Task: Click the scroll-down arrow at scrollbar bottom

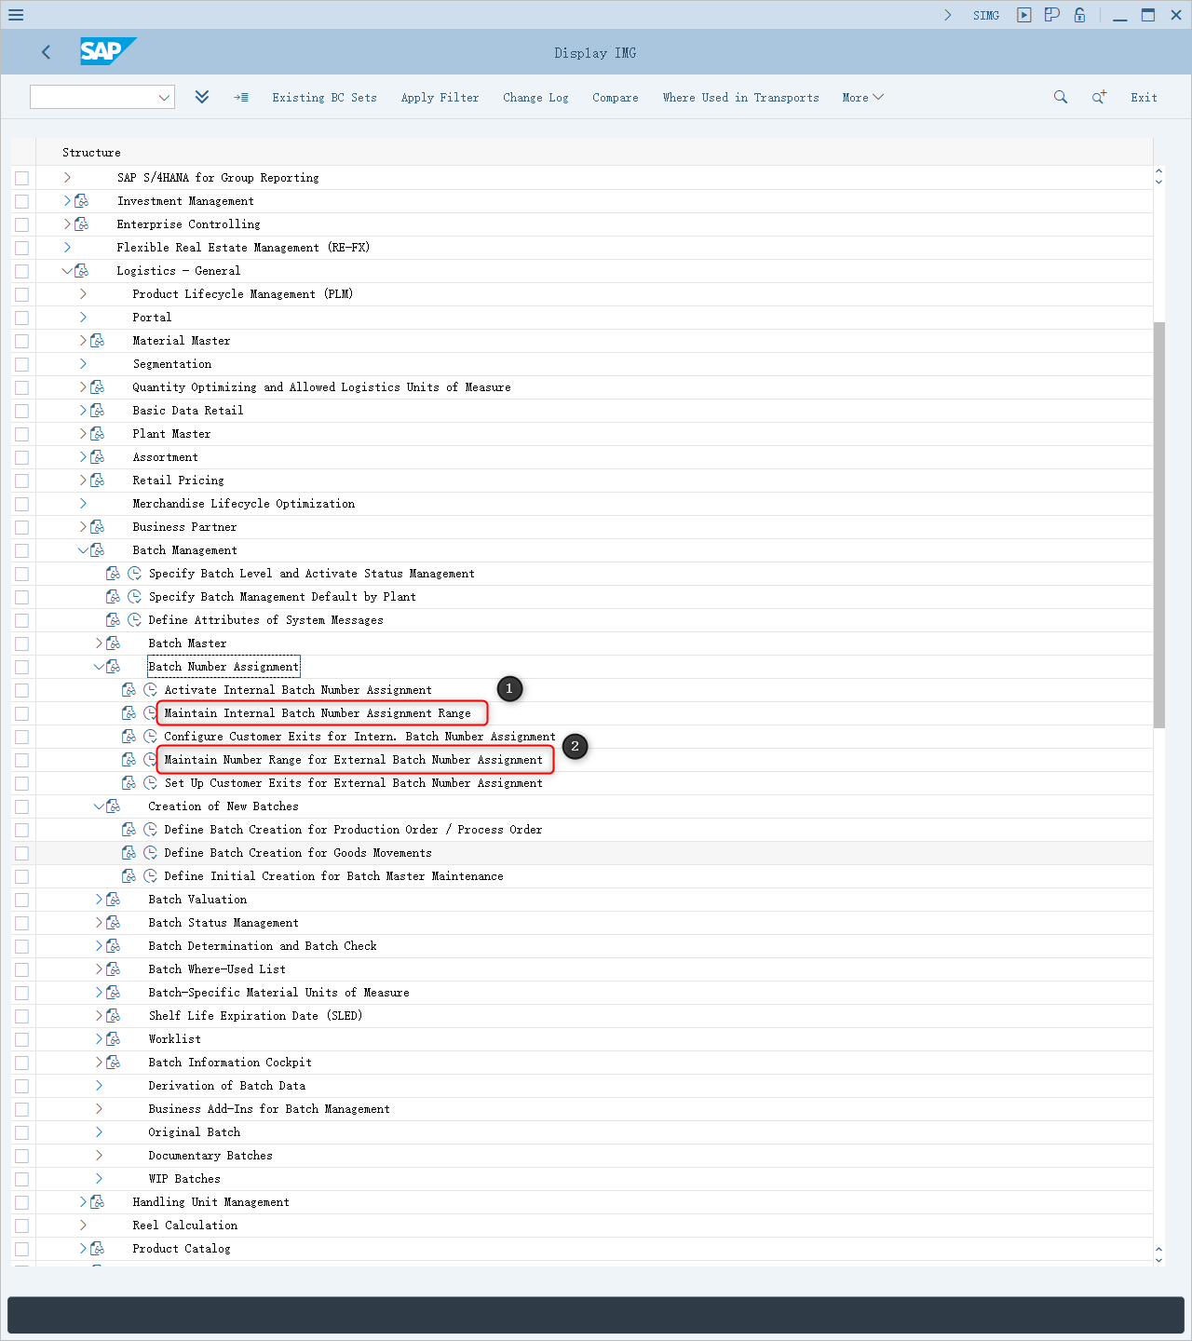Action: pyautogui.click(x=1158, y=1260)
